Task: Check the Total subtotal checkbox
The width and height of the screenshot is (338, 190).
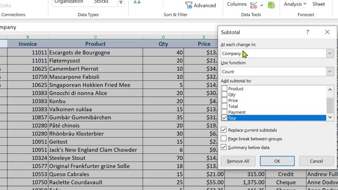Action: pos(224,106)
